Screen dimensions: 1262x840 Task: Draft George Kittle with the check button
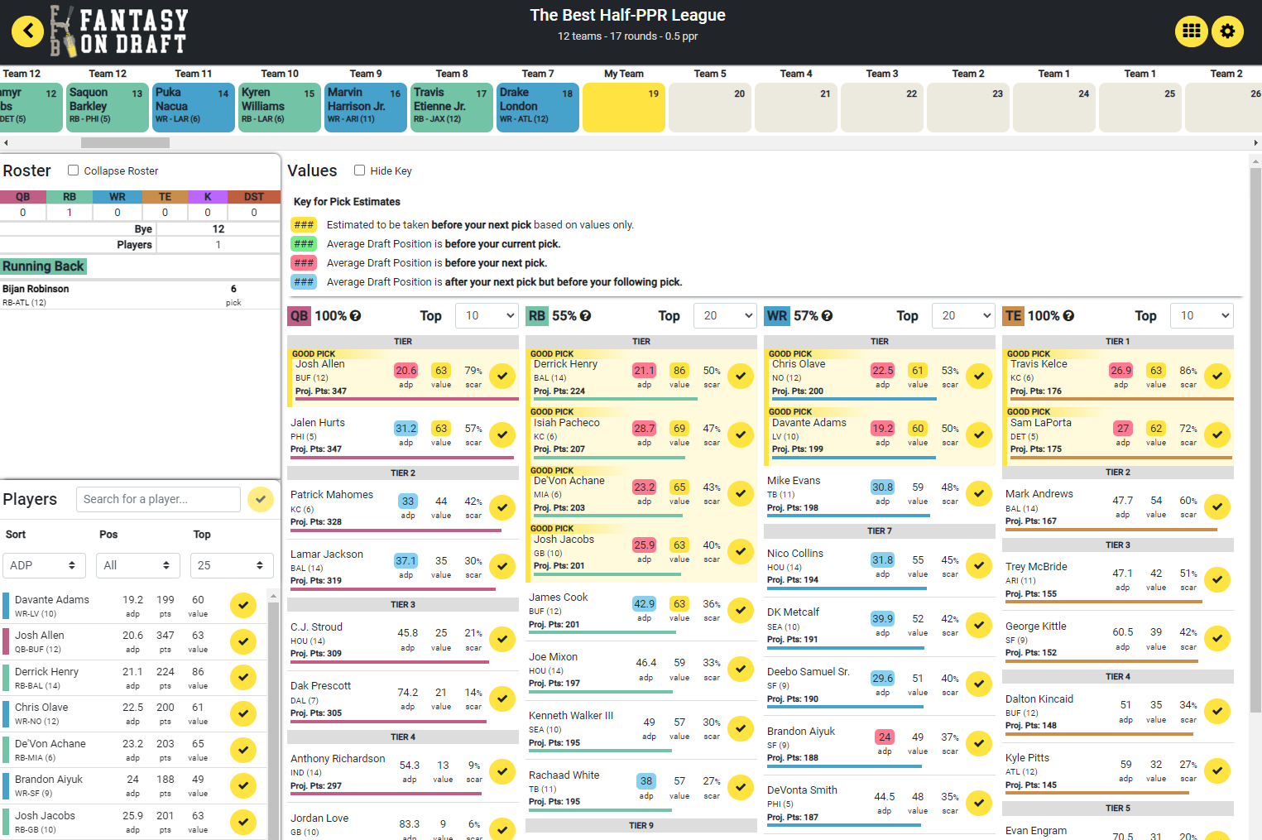tap(1217, 639)
